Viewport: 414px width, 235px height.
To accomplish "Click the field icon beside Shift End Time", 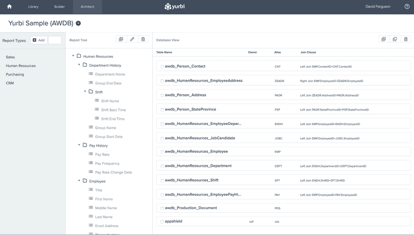I will 97,118.
